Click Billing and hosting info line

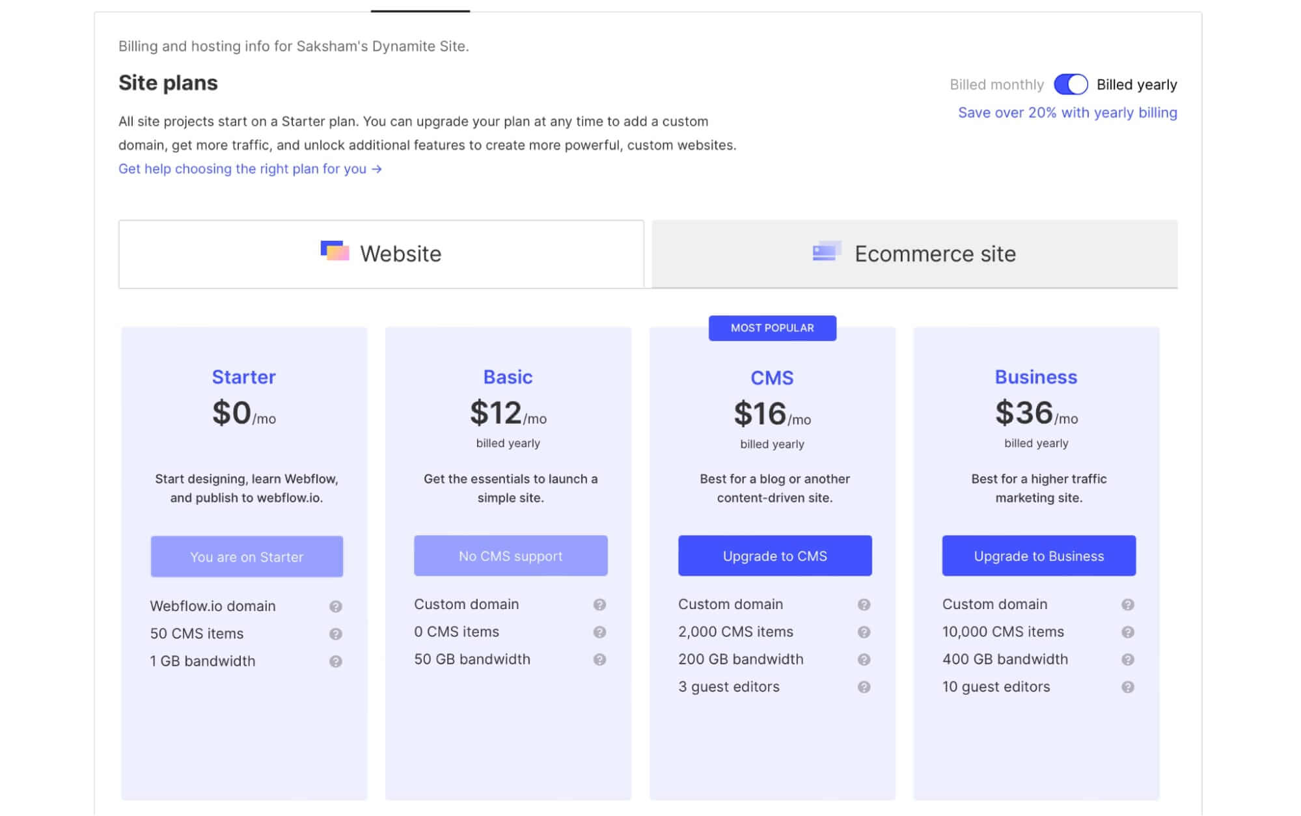coord(294,46)
